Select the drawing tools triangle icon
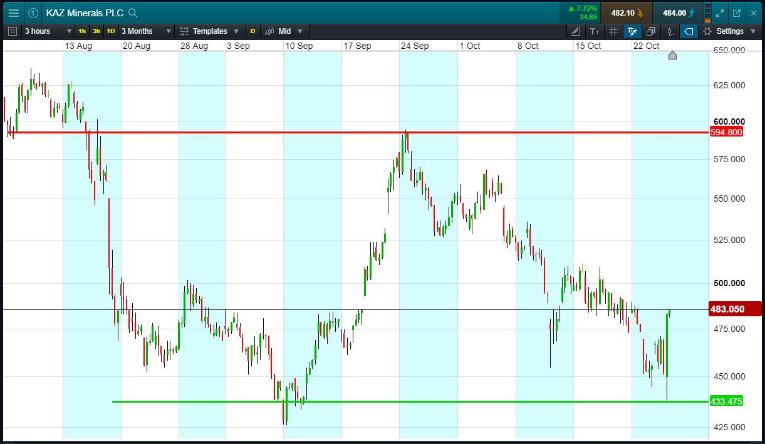 coord(576,31)
